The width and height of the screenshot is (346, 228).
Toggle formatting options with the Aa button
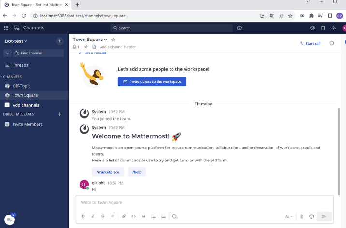tap(288, 216)
